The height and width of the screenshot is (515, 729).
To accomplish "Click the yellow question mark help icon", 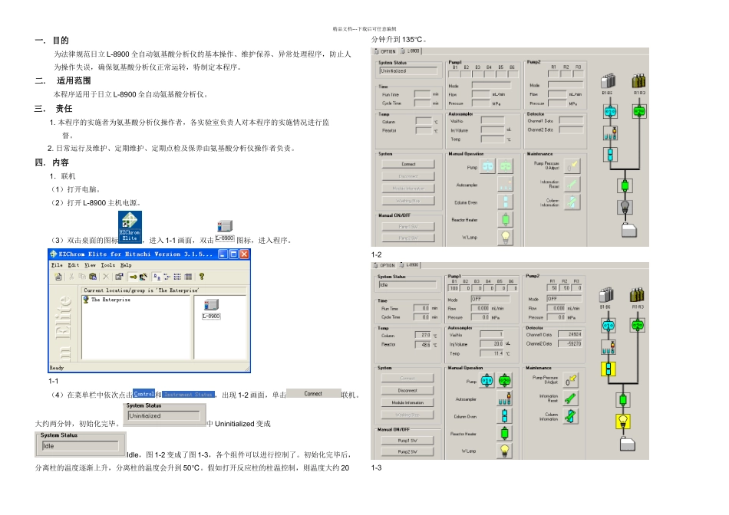I will coord(201,277).
